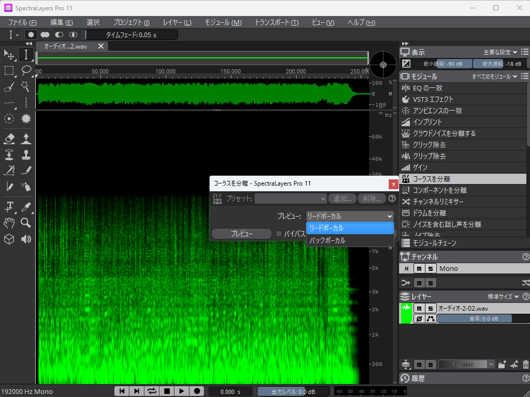Activate the Zoom magnifier tool
This screenshot has height=397, width=530.
[x=26, y=223]
